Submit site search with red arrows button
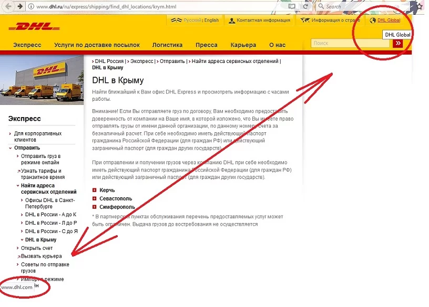429x307 pixels. [398, 43]
